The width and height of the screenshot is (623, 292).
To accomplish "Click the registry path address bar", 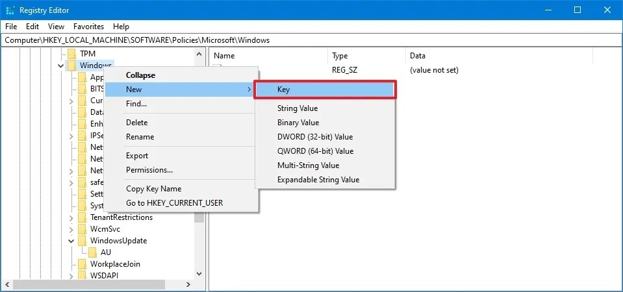I will 312,40.
